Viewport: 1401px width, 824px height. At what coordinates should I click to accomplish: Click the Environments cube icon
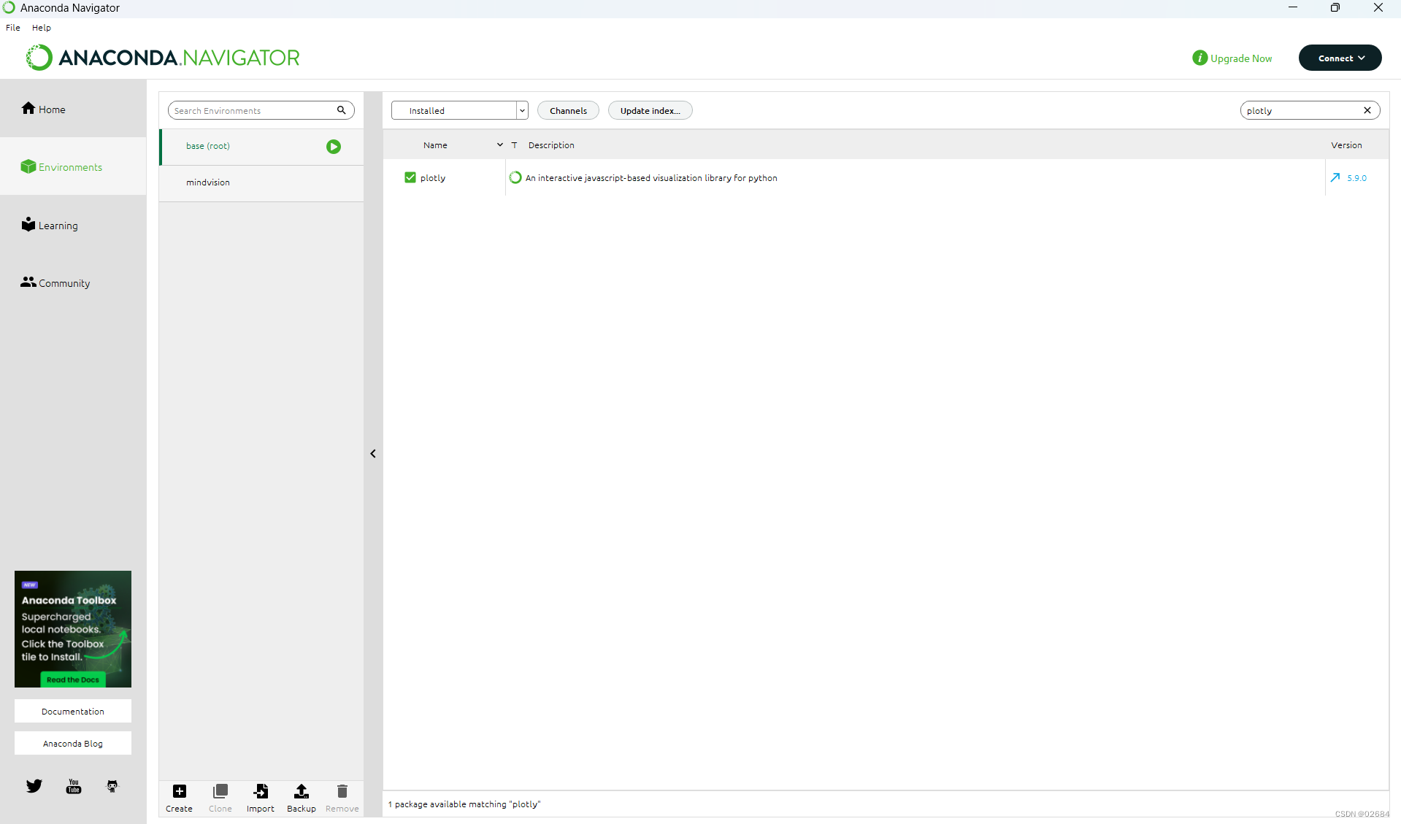(28, 166)
